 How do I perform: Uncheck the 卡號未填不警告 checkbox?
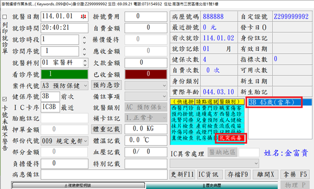(x=5, y=99)
